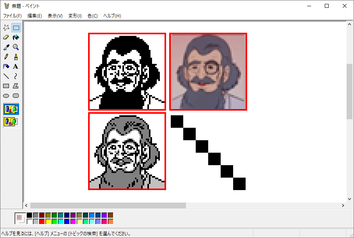Choose the Fill With Color bucket tool
The width and height of the screenshot is (354, 238).
(16, 37)
